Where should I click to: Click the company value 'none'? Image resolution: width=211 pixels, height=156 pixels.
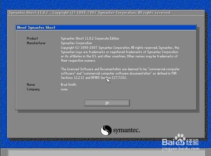pos(64,89)
